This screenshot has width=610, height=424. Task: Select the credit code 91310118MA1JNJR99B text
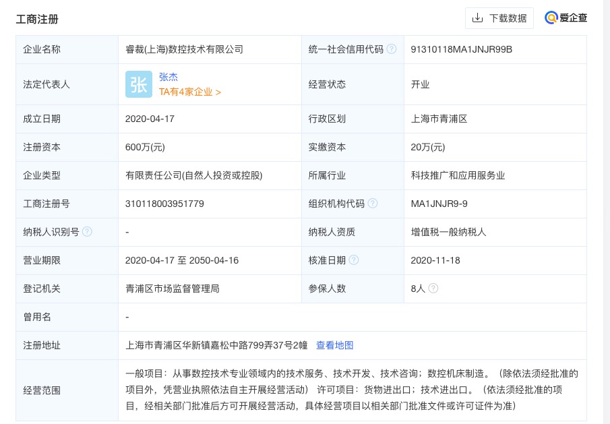coord(462,49)
